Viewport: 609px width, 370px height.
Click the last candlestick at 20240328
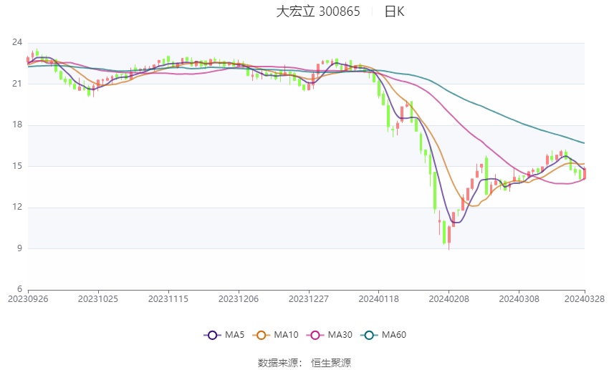[x=585, y=173]
